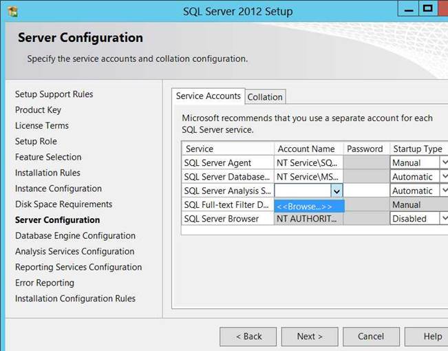Select the Service Accounts tab
This screenshot has height=351, width=448.
pyautogui.click(x=209, y=96)
